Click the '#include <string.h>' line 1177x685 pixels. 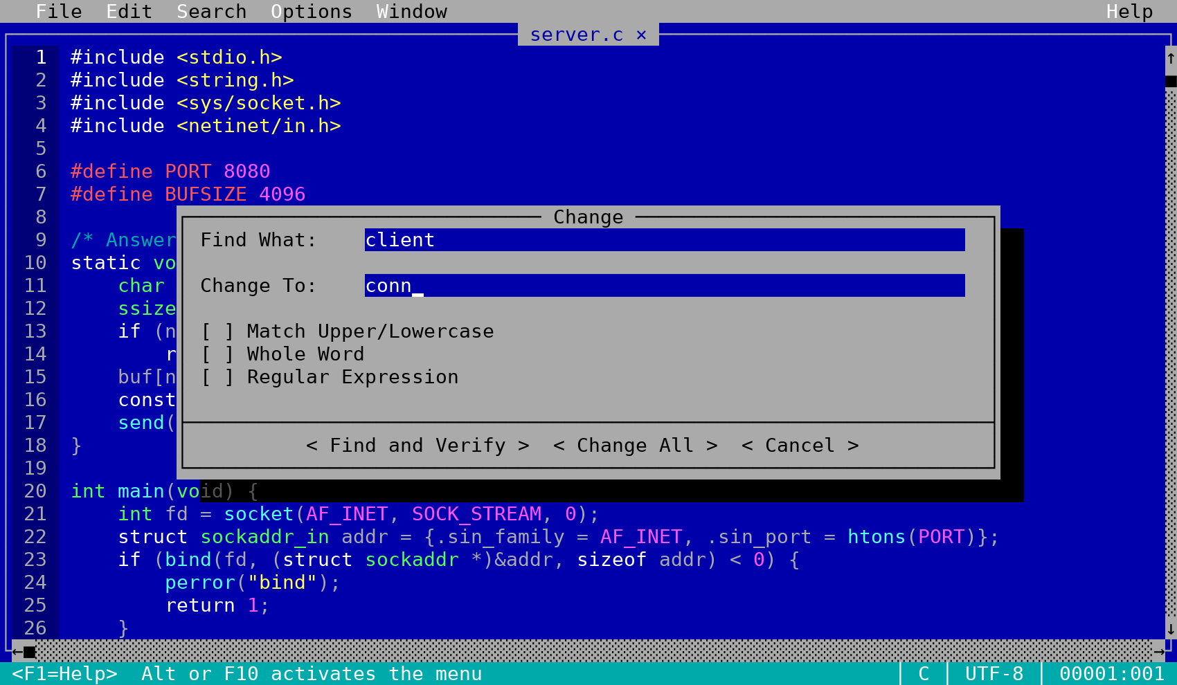[182, 80]
